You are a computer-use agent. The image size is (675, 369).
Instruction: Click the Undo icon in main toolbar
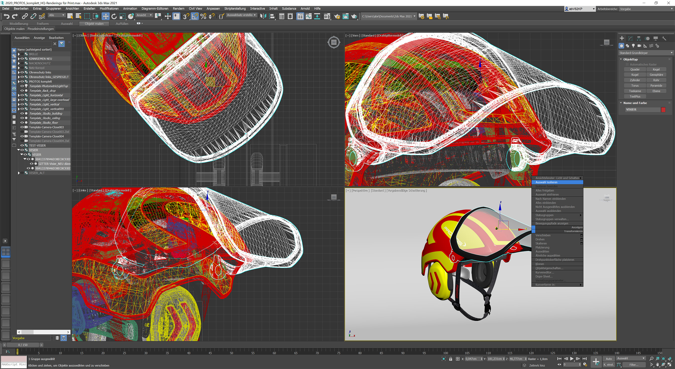click(6, 16)
